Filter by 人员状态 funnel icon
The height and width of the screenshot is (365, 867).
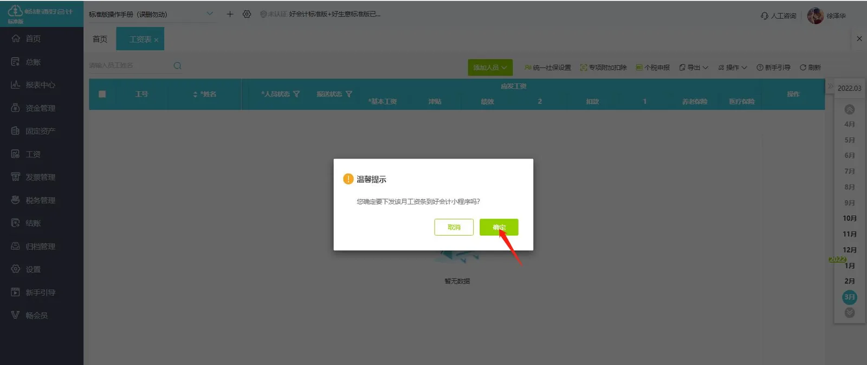[296, 94]
